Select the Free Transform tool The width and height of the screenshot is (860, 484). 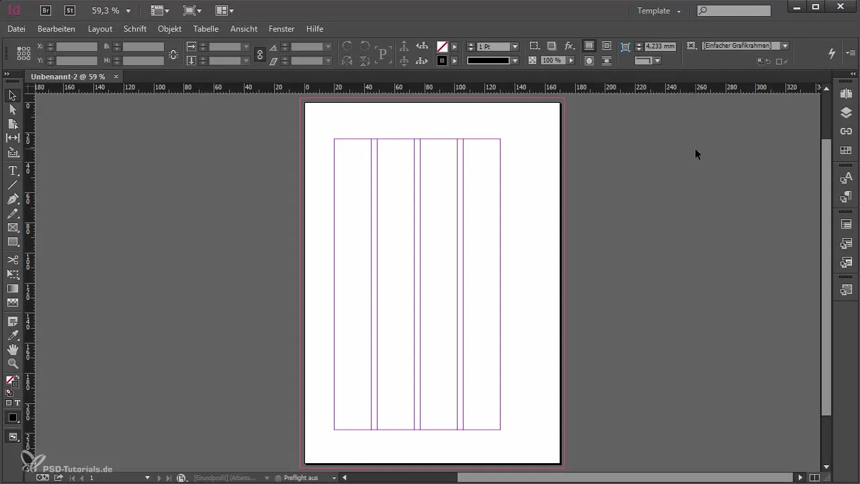coord(13,274)
